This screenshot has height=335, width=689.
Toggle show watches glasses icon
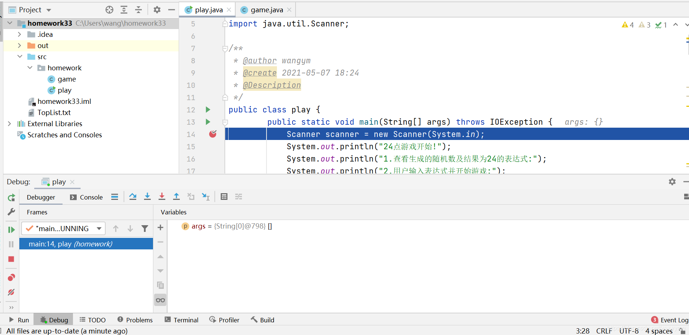click(160, 300)
